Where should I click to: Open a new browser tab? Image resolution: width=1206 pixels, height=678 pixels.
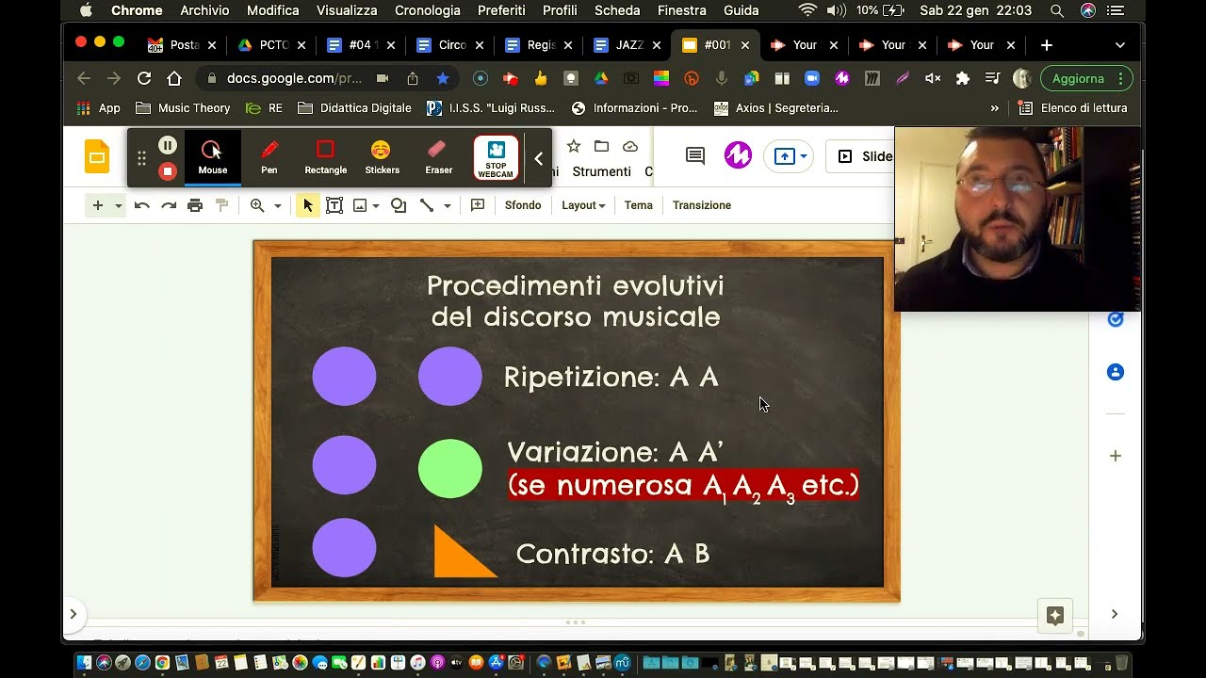click(1046, 45)
